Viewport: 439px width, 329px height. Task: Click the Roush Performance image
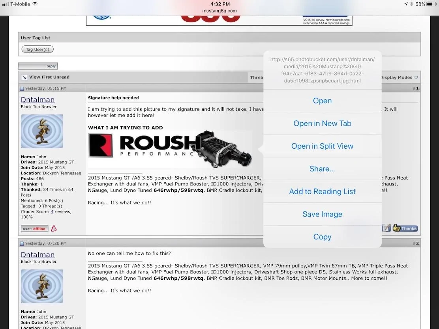pos(170,150)
